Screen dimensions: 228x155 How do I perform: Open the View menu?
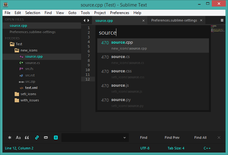point(60,13)
